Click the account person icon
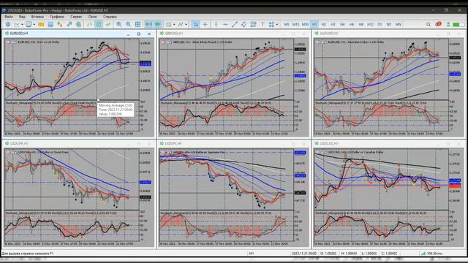Viewport: 468px width, 263px height. (448, 24)
